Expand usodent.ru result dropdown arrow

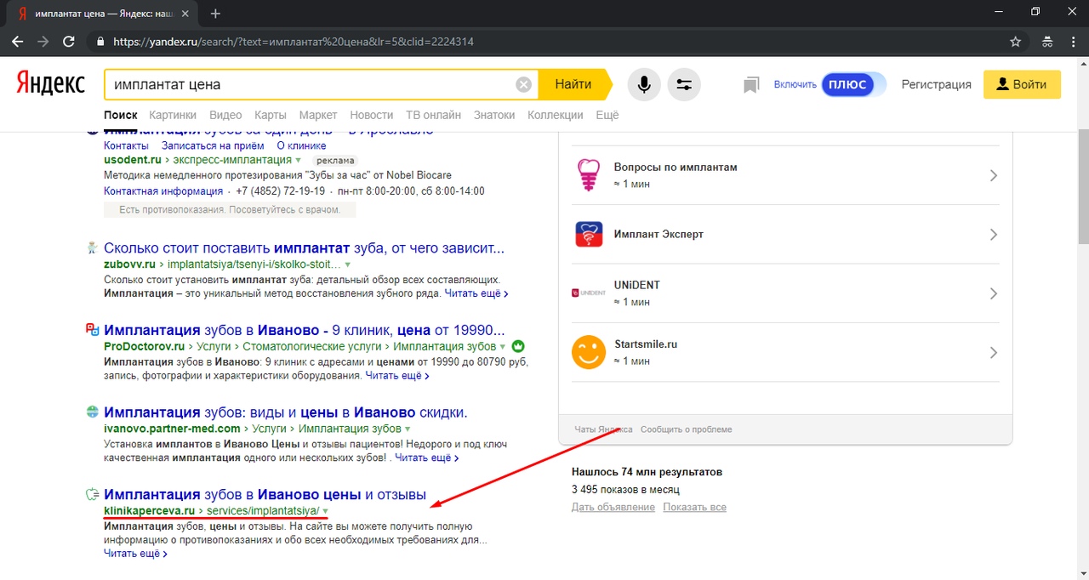pyautogui.click(x=299, y=160)
